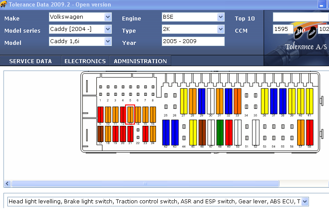Select blue fuse number 37
This screenshot has height=209, width=329.
pyautogui.click(x=274, y=101)
